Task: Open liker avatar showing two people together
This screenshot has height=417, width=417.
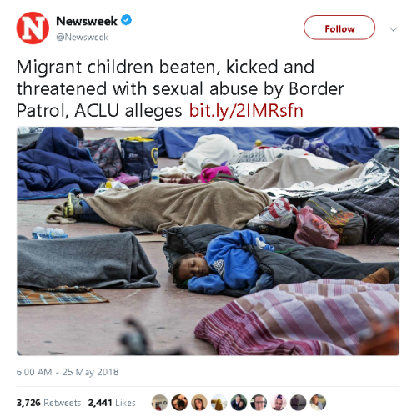Action: click(x=239, y=403)
